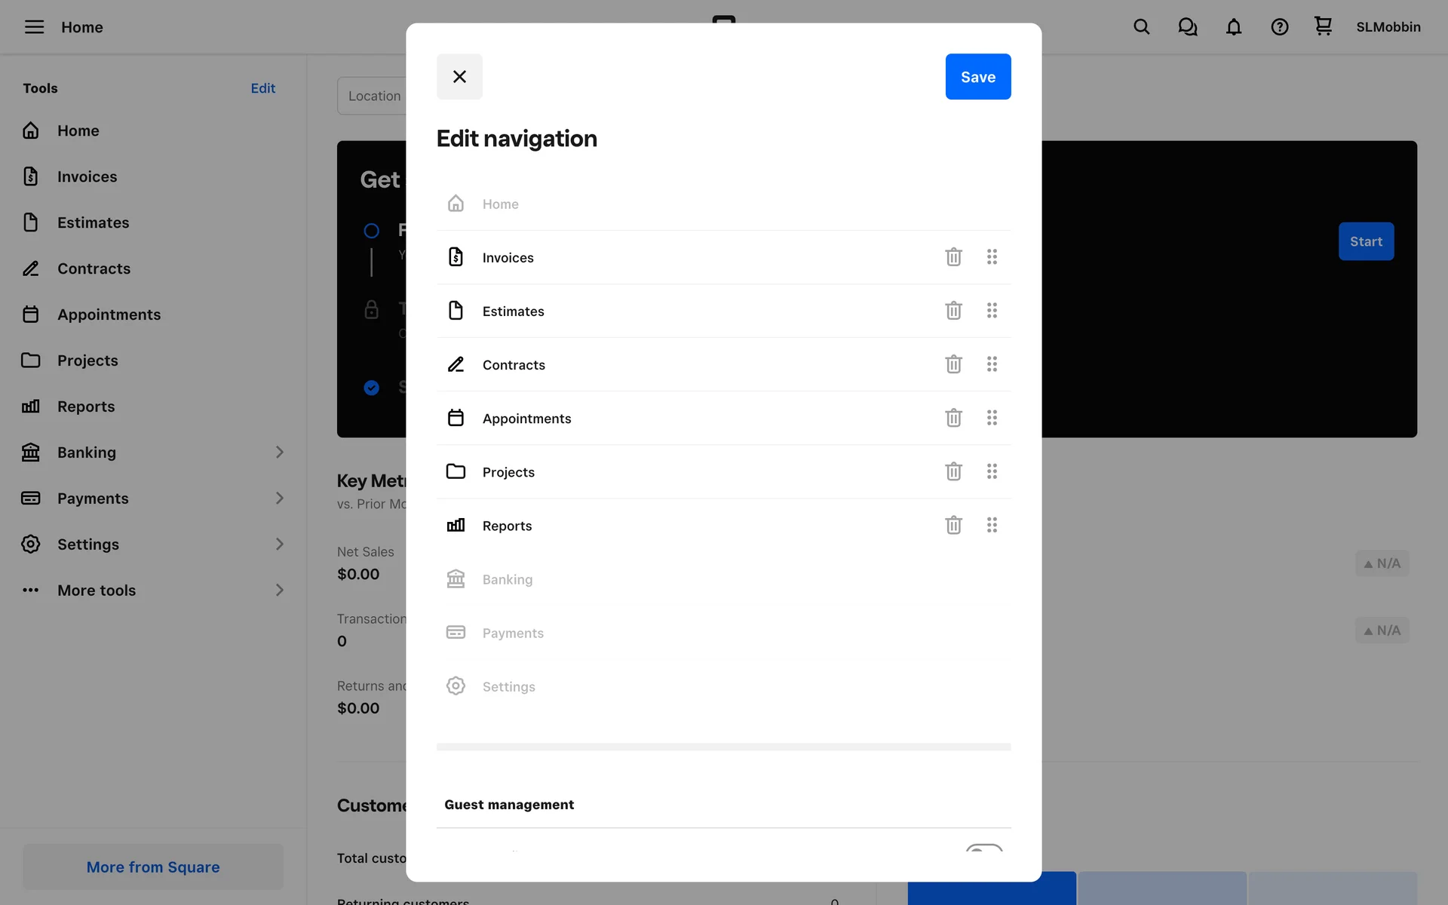1448x905 pixels.
Task: Delete Reports from navigation
Action: click(x=953, y=525)
